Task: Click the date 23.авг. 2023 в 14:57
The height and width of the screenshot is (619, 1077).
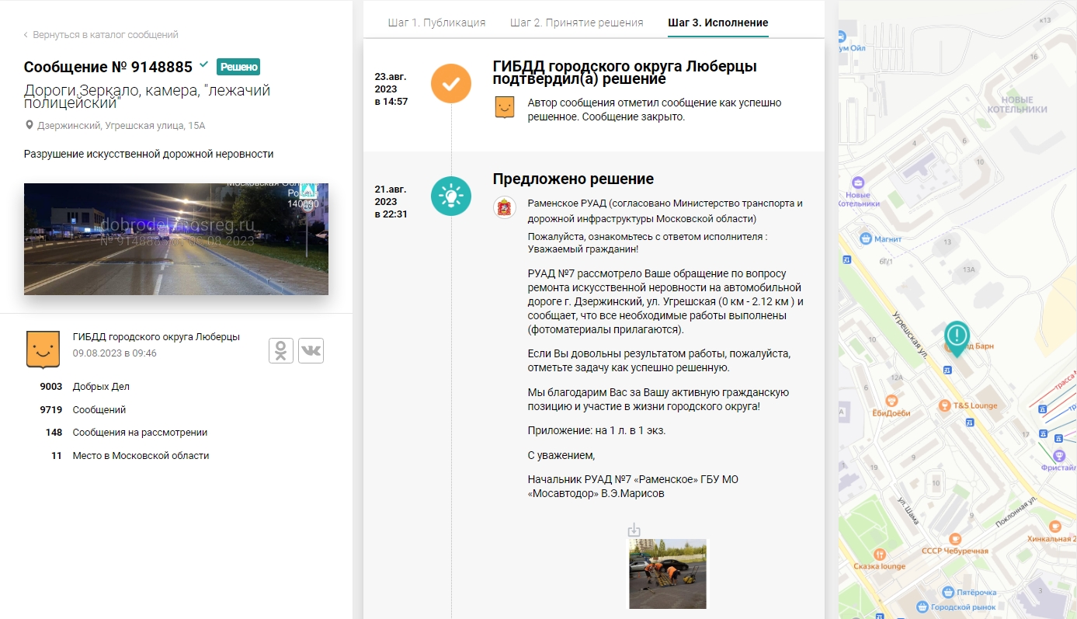Action: click(391, 89)
